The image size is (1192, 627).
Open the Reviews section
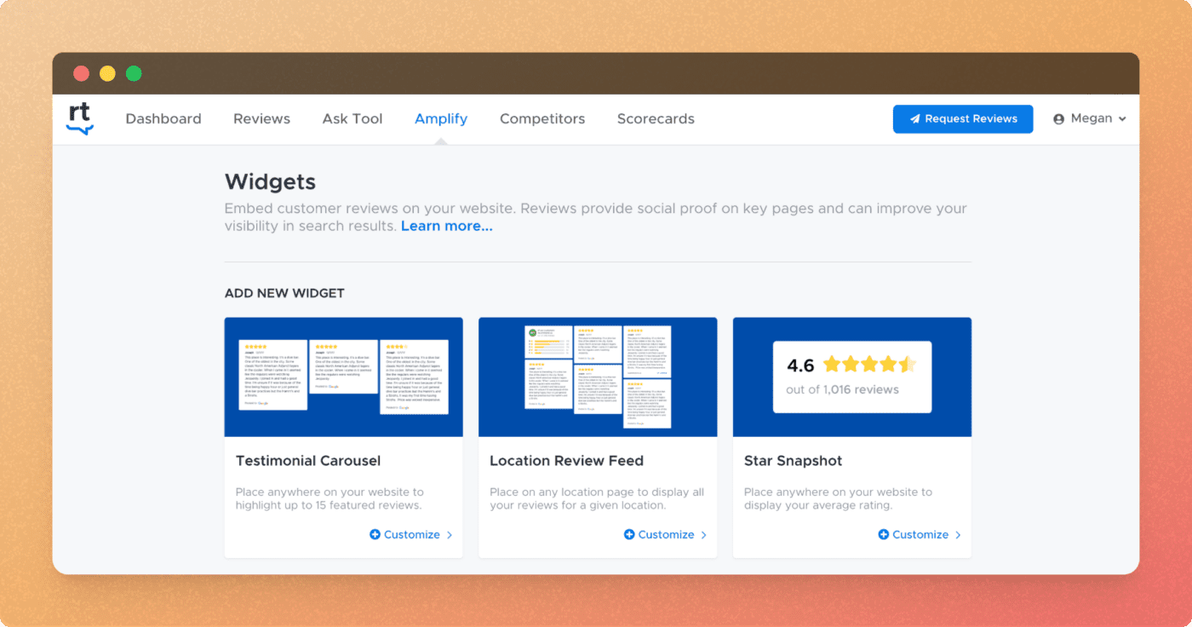click(x=261, y=118)
